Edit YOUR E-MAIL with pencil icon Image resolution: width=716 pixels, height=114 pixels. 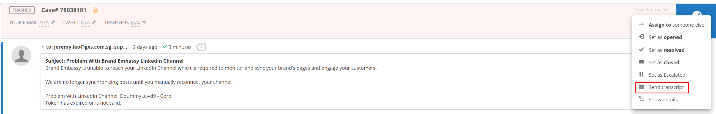[53, 22]
